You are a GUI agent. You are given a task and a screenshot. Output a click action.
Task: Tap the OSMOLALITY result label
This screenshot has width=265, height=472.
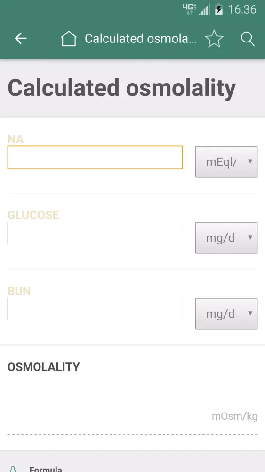tap(43, 367)
